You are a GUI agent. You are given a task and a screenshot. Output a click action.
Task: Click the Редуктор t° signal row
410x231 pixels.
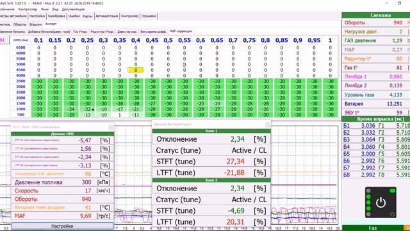tap(376, 58)
